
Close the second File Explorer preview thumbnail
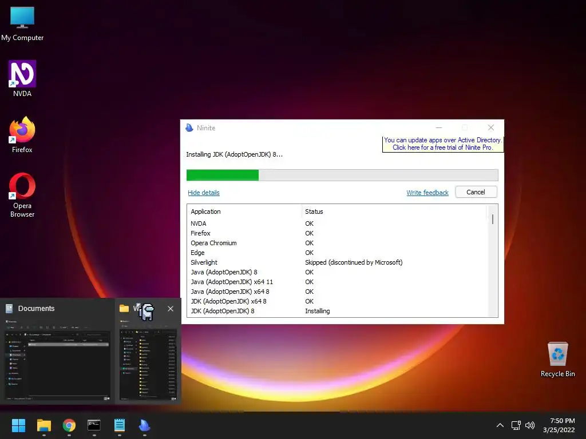171,309
